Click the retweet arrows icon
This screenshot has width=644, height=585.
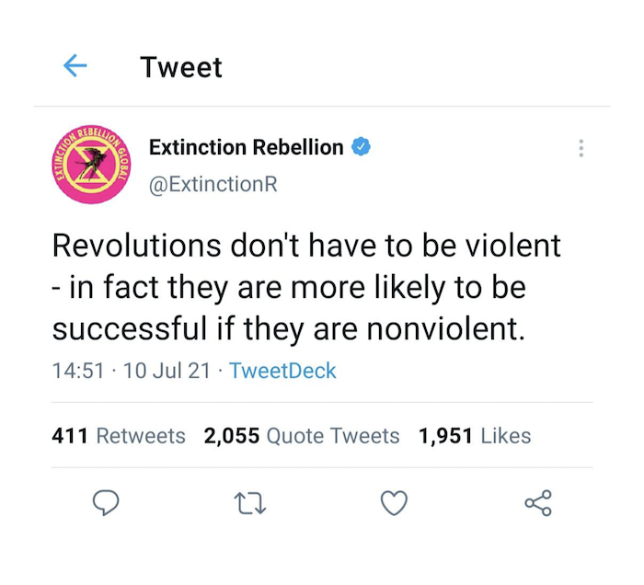click(x=250, y=503)
